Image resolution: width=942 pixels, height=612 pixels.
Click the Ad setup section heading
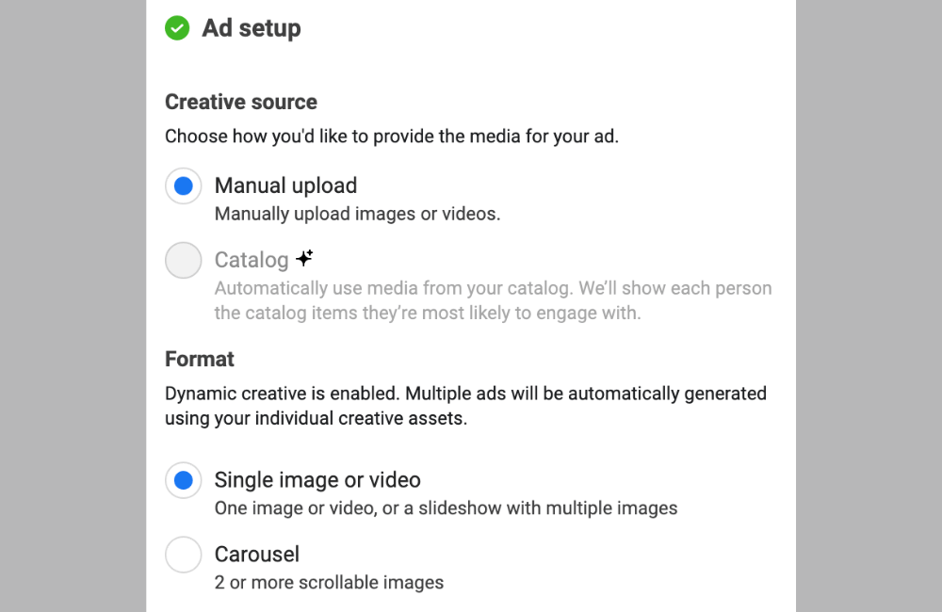click(252, 28)
